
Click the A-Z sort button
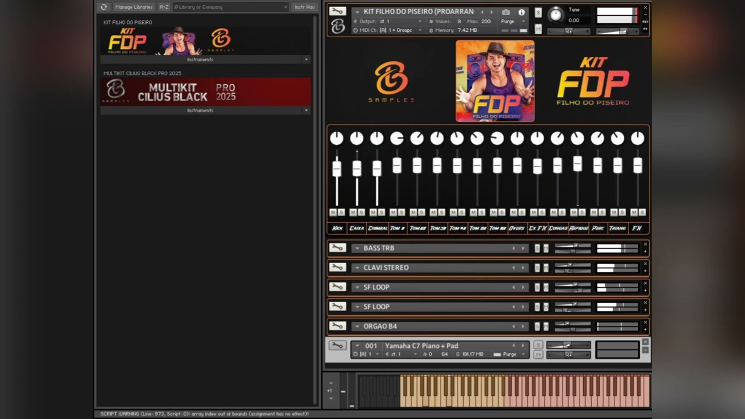click(164, 7)
